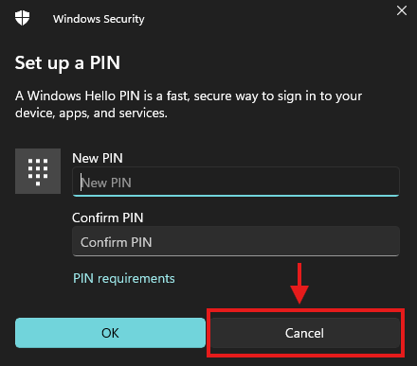Click the Windows Hello PIN description sentence
This screenshot has height=366, width=417.
(189, 104)
